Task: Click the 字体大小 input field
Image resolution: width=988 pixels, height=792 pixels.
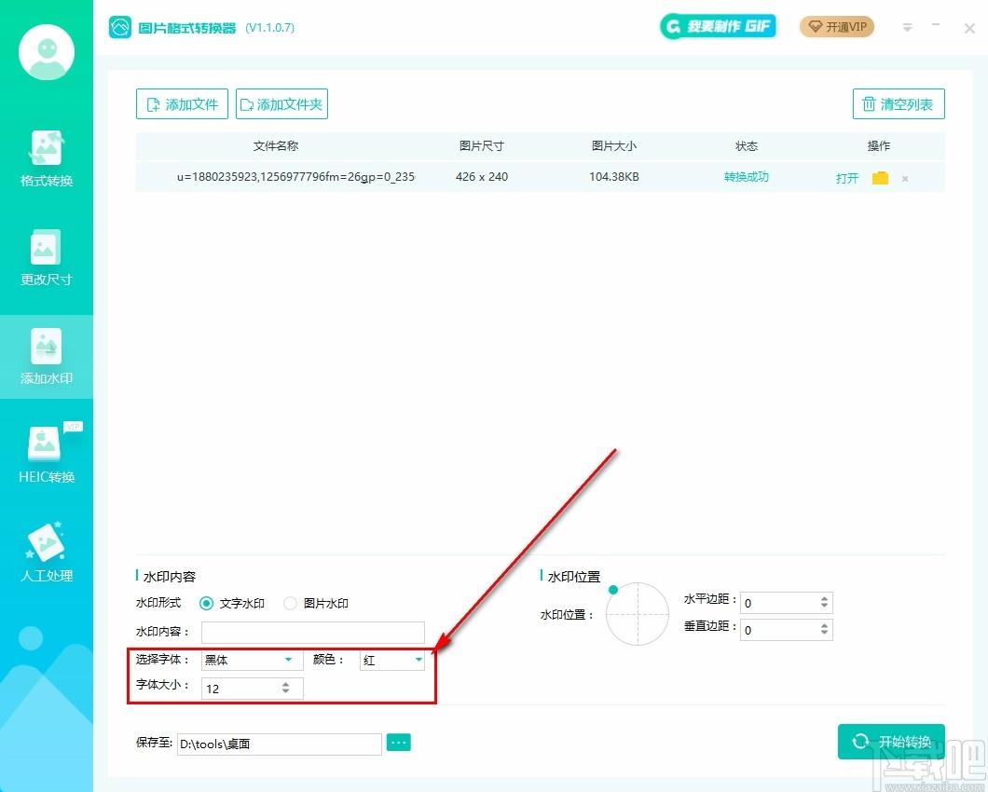Action: [x=252, y=688]
